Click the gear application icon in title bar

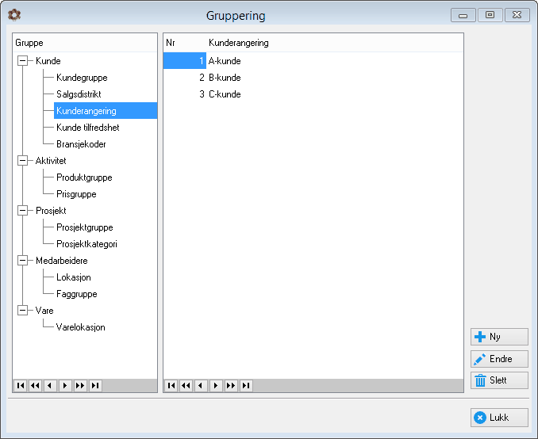(14, 15)
